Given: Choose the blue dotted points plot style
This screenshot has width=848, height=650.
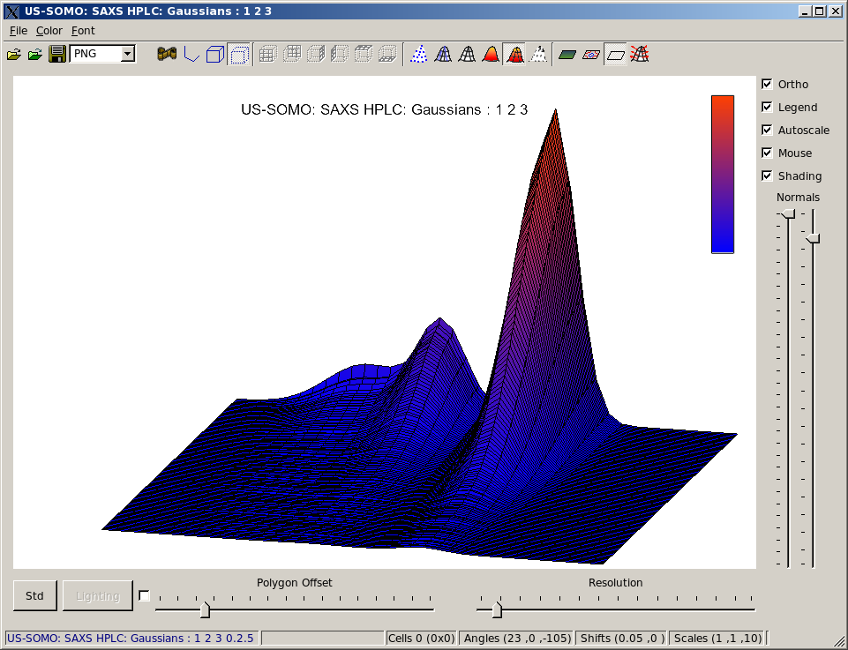Looking at the screenshot, I should pos(418,54).
